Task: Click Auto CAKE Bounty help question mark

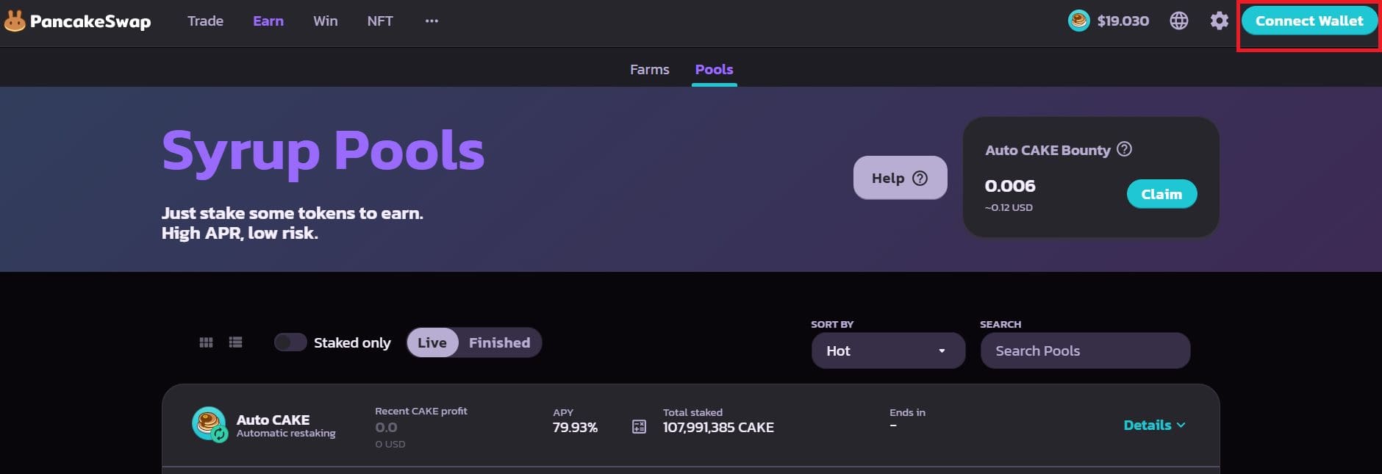Action: click(x=1124, y=149)
